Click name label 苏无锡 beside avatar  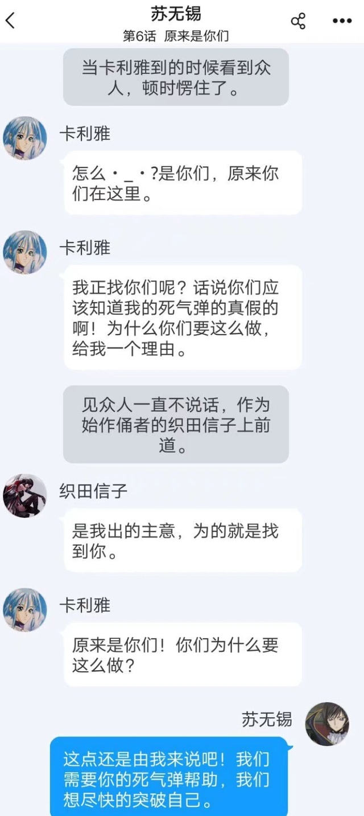click(267, 719)
